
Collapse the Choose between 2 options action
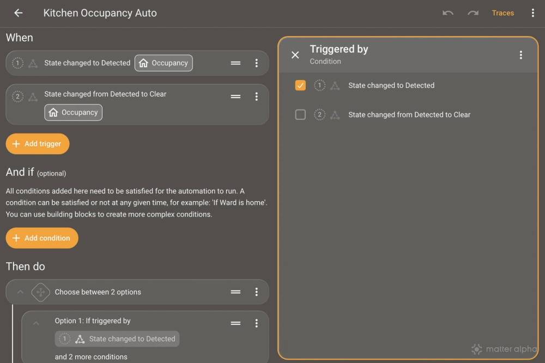(21, 292)
